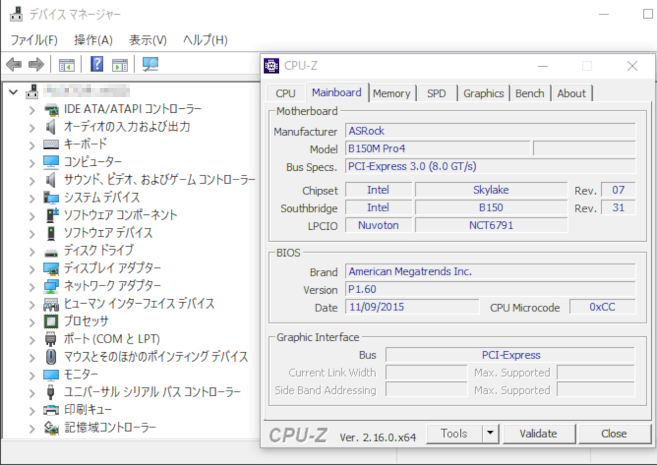The image size is (657, 465).
Task: Collapse the root computer tree node
Action: [14, 92]
